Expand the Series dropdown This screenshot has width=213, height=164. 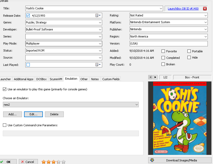click(100, 36)
